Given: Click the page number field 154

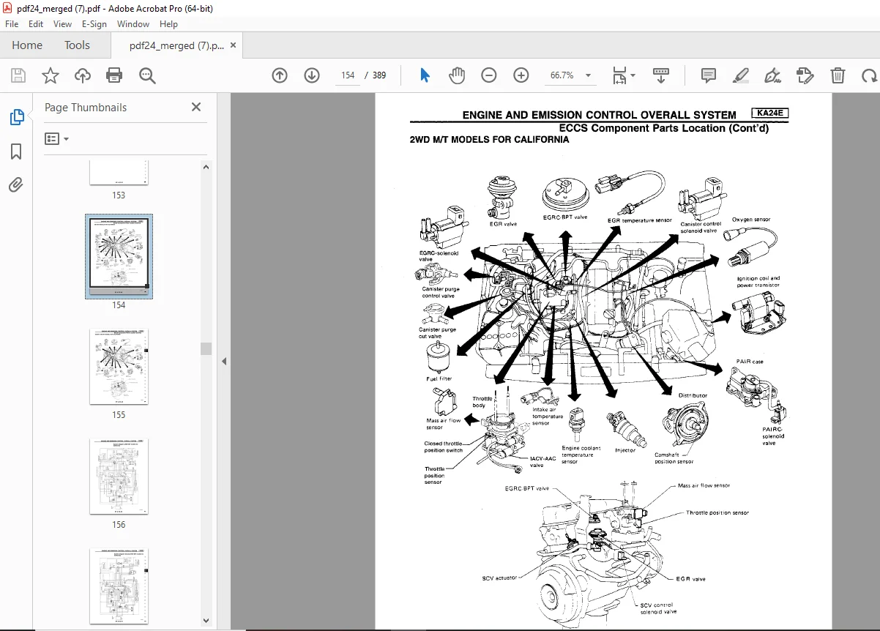Looking at the screenshot, I should click(348, 75).
